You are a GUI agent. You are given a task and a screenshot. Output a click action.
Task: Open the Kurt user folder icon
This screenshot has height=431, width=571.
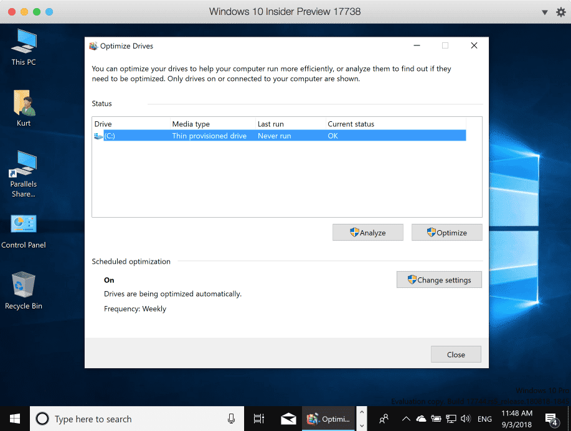23,106
